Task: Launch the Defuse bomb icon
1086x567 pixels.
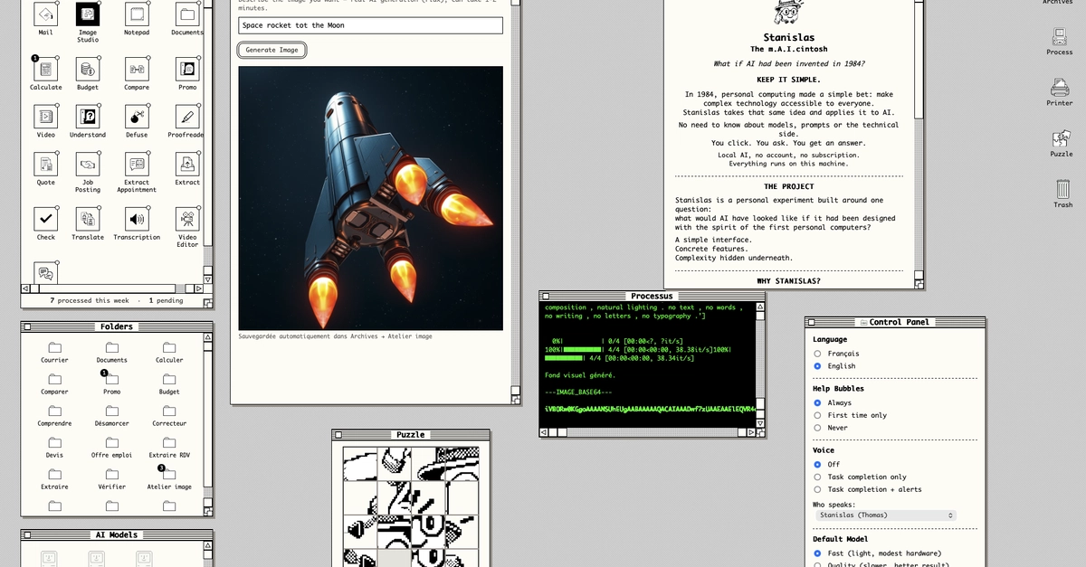Action: pos(137,117)
